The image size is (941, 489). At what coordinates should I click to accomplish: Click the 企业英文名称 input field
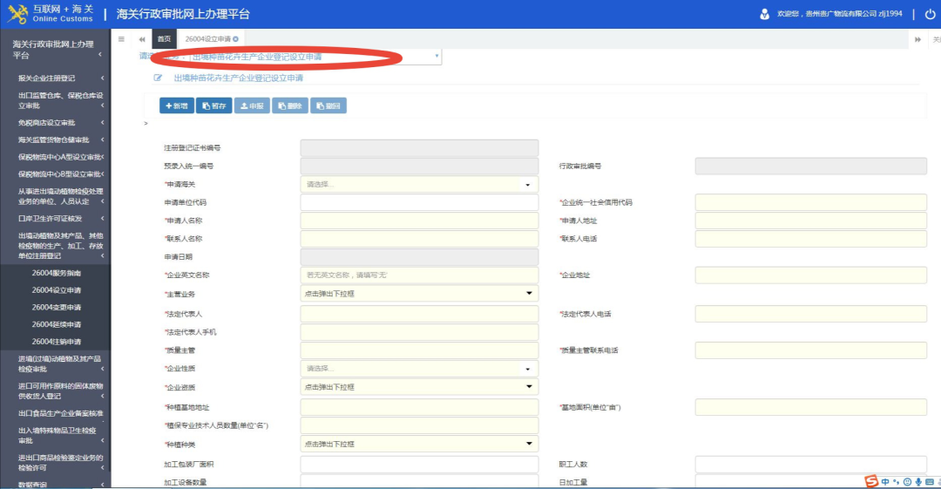point(418,275)
